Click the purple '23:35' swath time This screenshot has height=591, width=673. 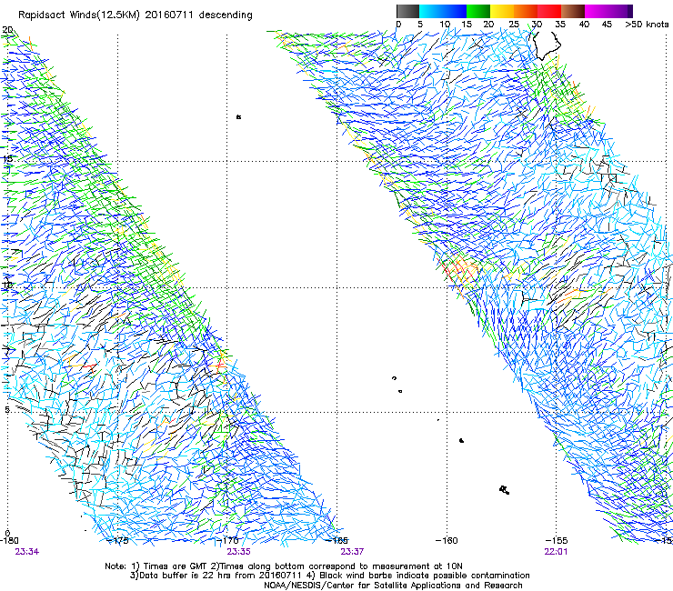(x=238, y=552)
